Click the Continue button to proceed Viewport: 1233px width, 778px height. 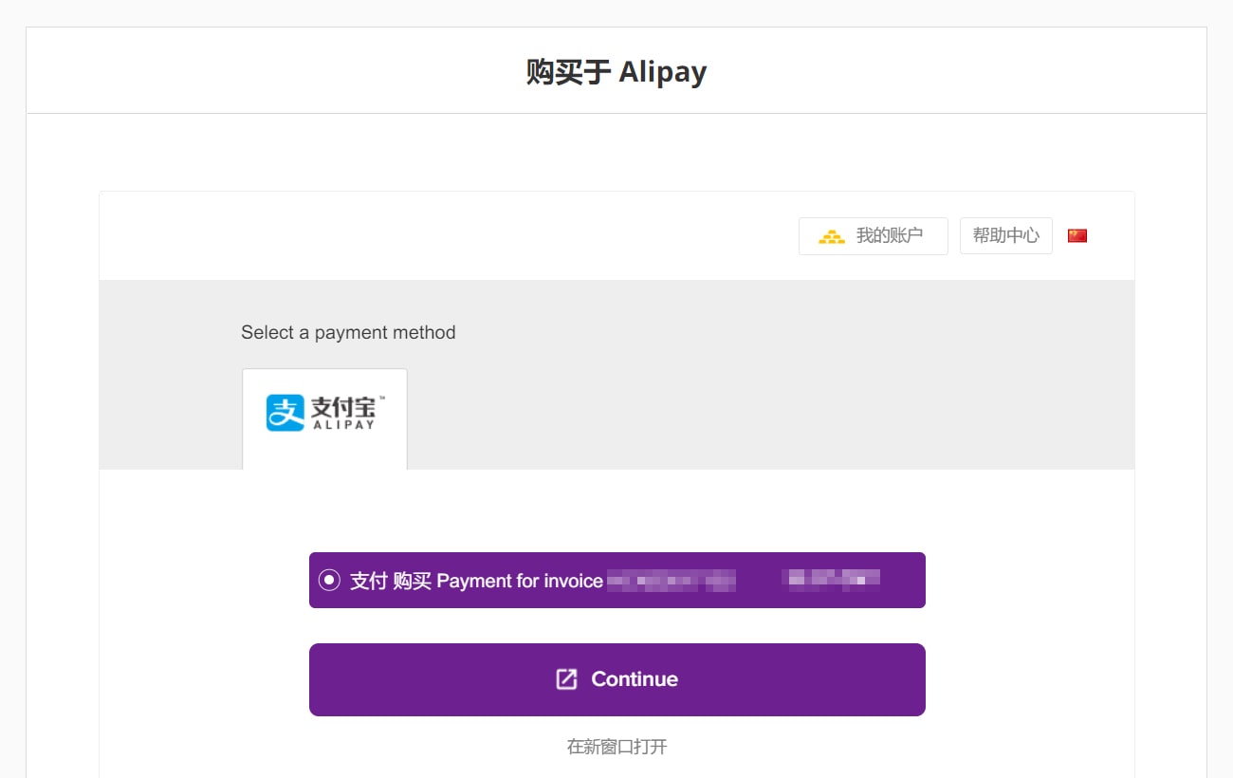click(616, 678)
